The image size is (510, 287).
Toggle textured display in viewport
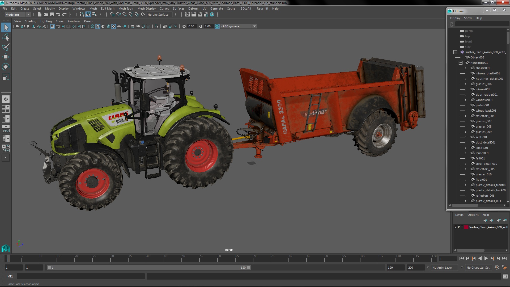click(114, 26)
